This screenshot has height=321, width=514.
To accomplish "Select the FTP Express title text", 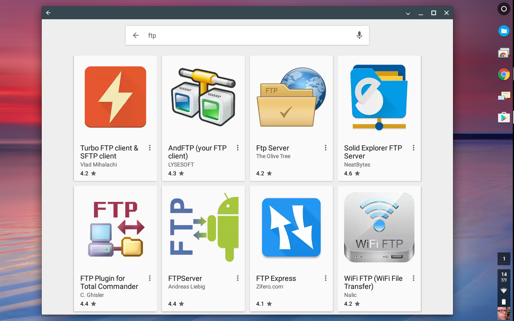I will click(x=276, y=278).
